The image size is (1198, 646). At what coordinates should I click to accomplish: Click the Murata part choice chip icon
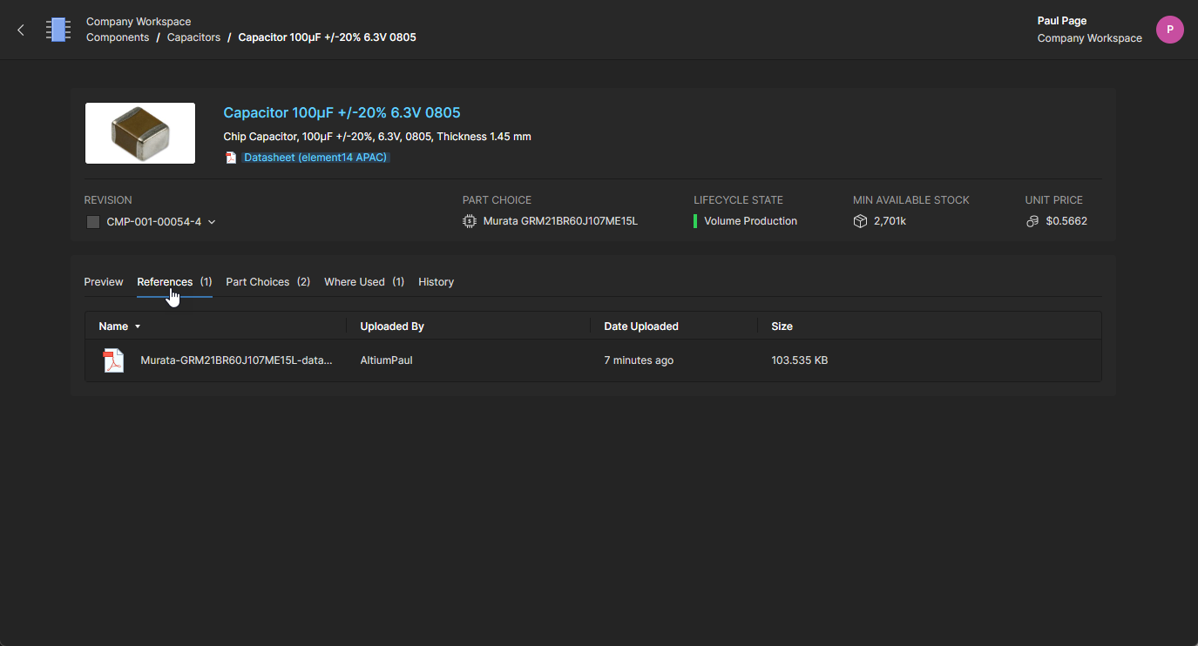tap(470, 221)
